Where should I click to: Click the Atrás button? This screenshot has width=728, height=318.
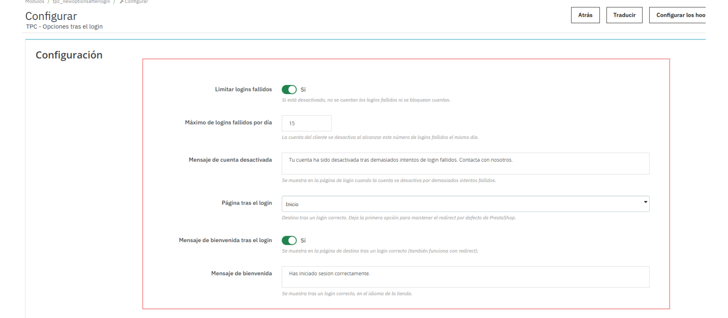pyautogui.click(x=585, y=15)
